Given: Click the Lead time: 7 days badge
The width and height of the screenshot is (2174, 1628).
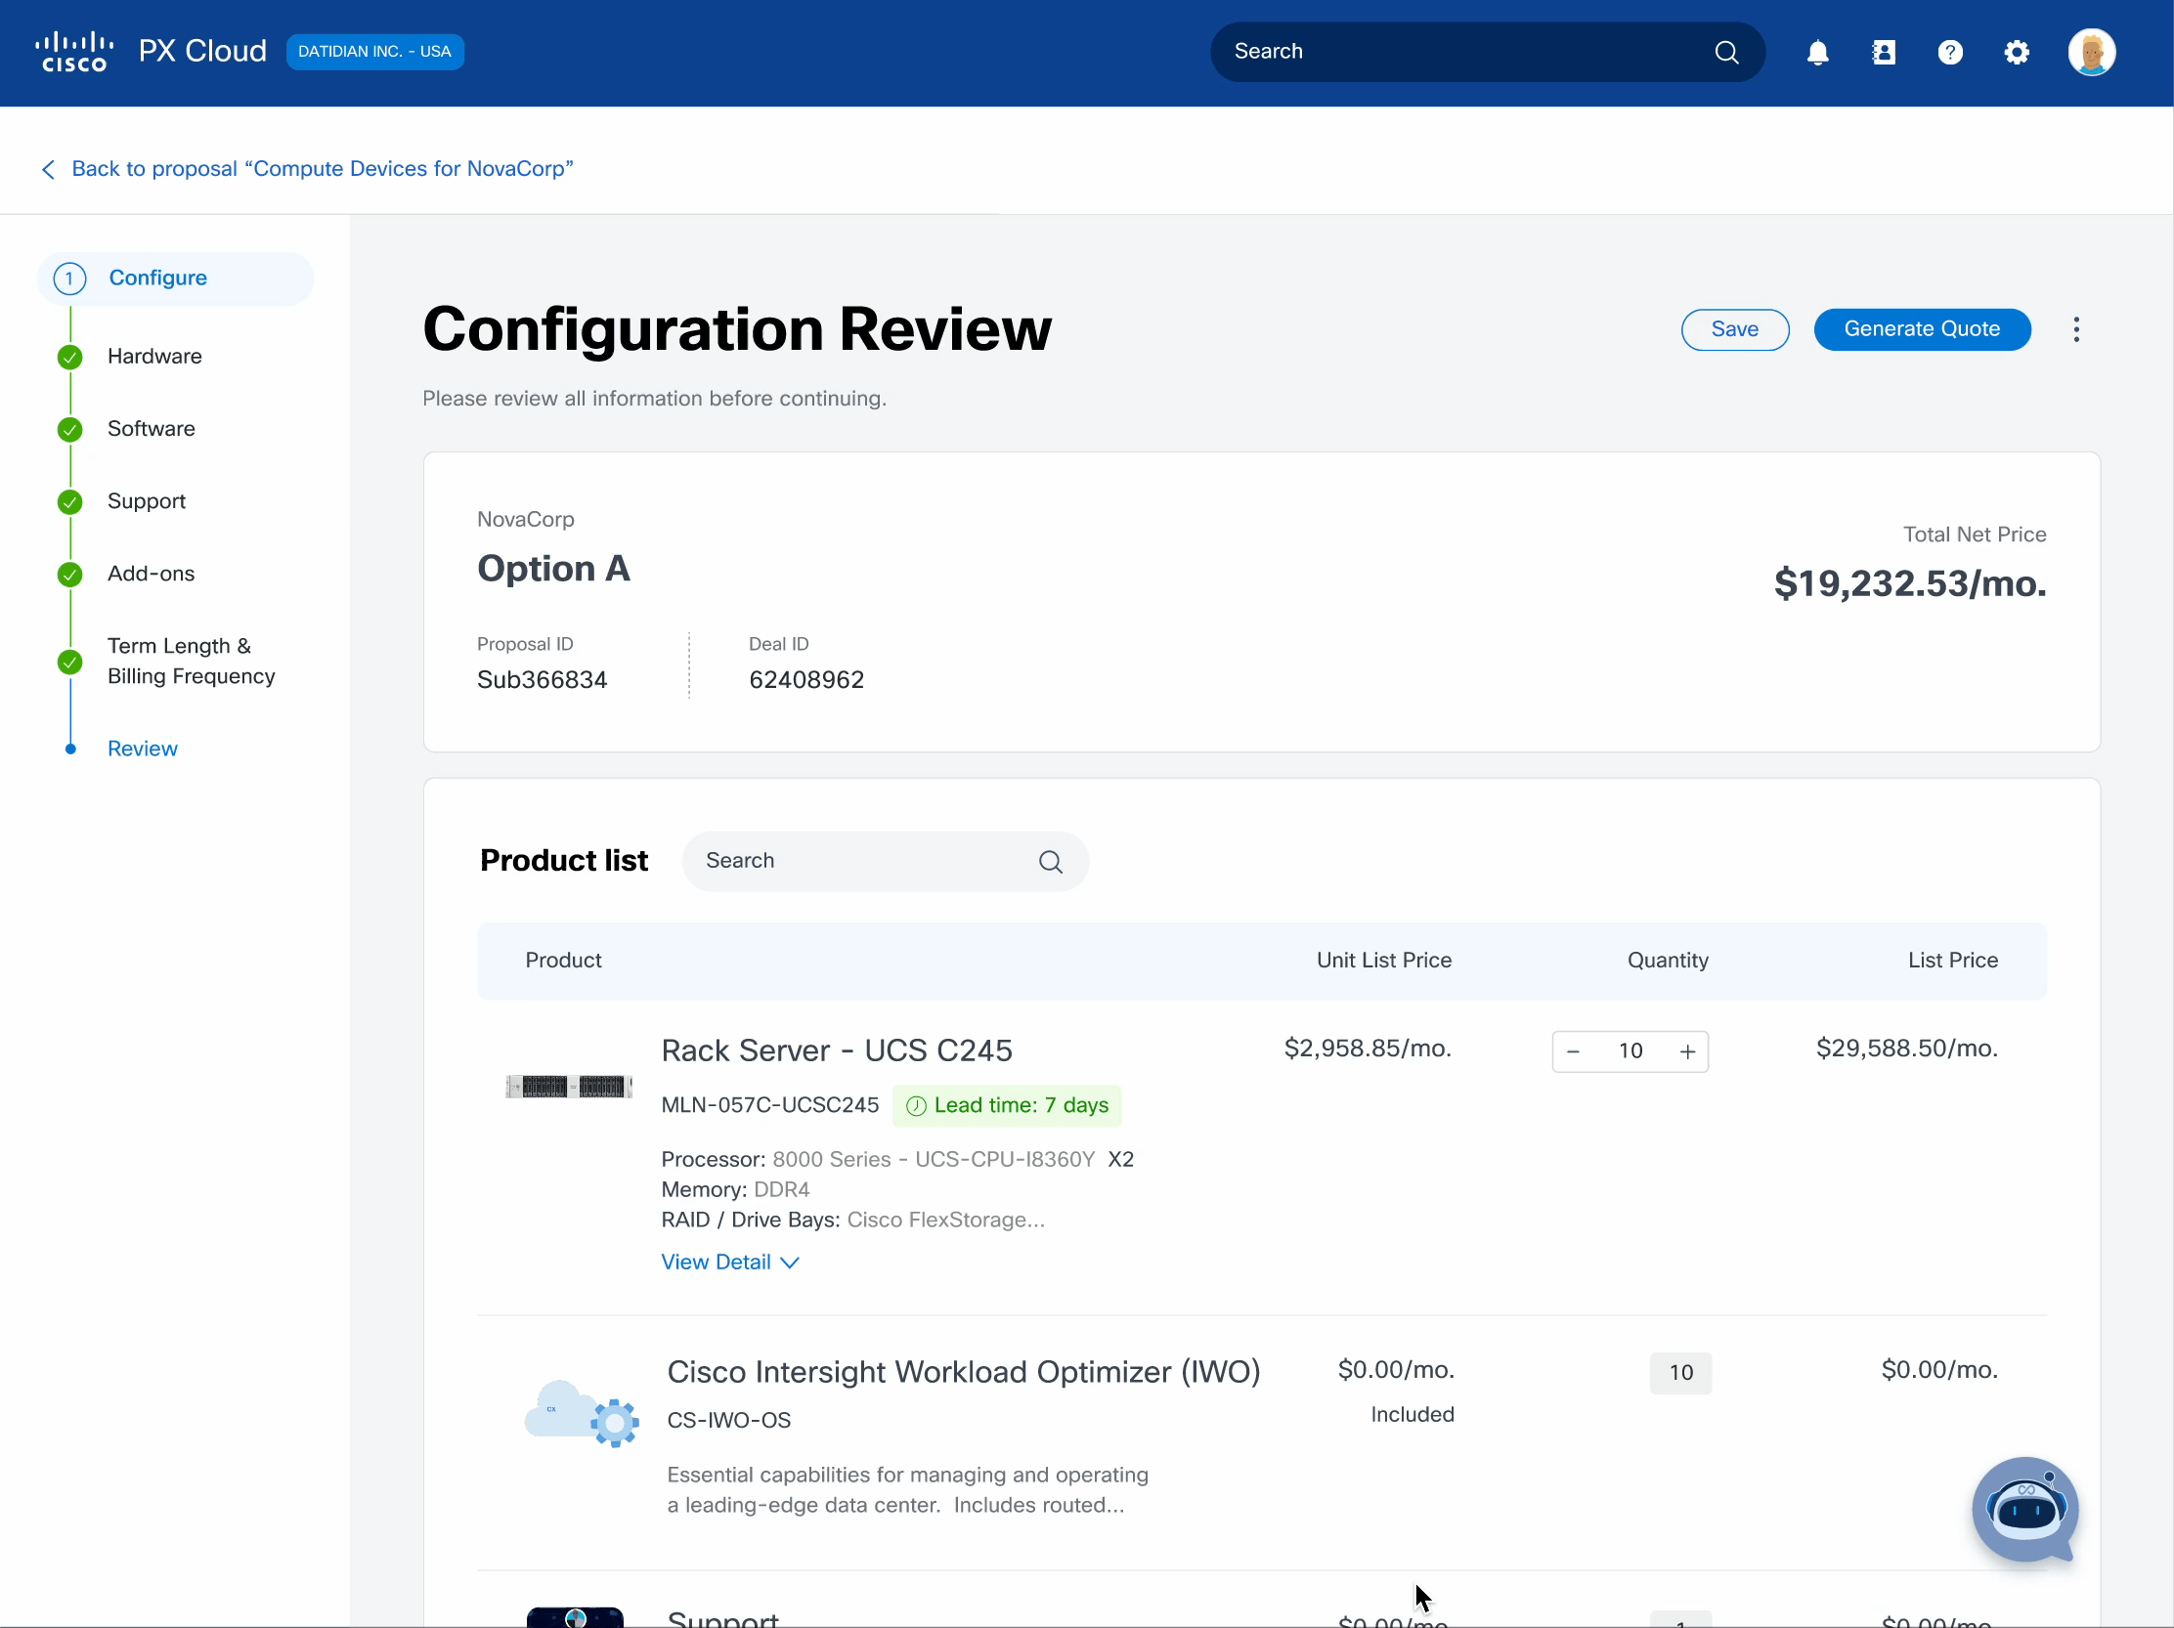Looking at the screenshot, I should click(1007, 1106).
